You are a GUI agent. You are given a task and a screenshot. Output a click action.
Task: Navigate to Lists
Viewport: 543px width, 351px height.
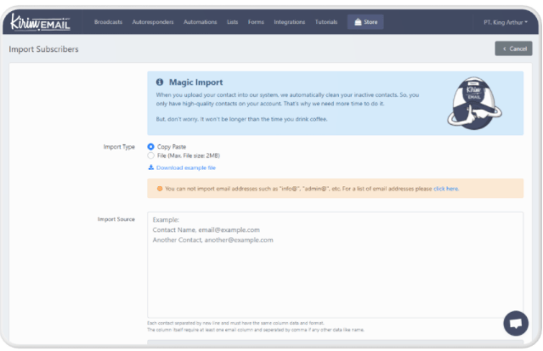(x=232, y=22)
